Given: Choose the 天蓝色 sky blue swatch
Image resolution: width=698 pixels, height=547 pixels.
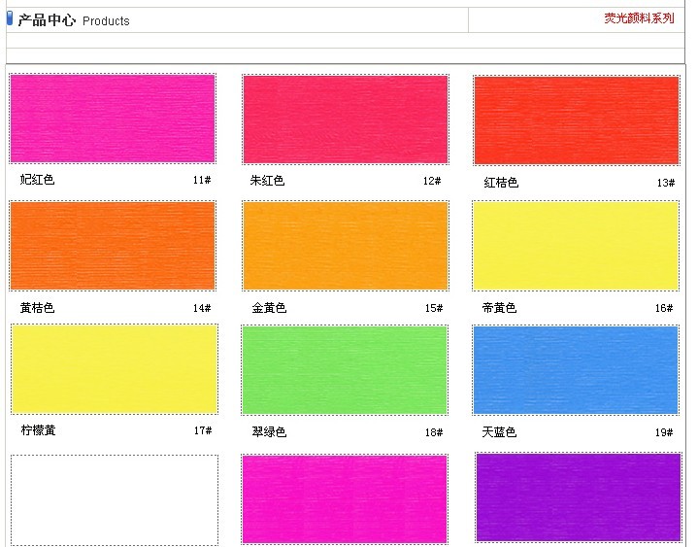Looking at the screenshot, I should 576,370.
